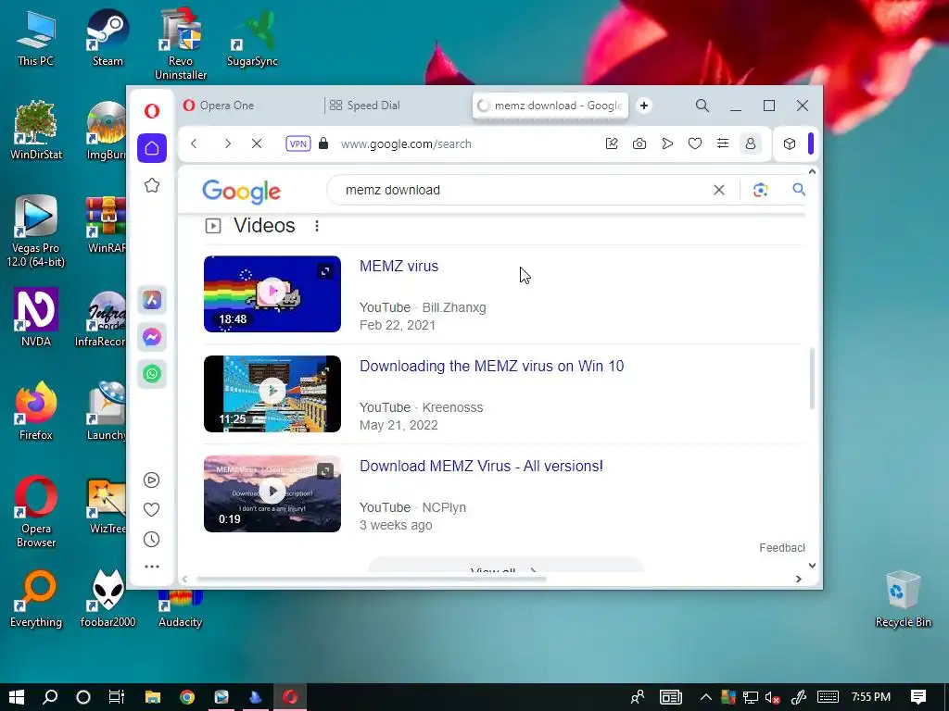This screenshot has width=949, height=711.
Task: Open Chrome from the taskbar
Action: [187, 697]
